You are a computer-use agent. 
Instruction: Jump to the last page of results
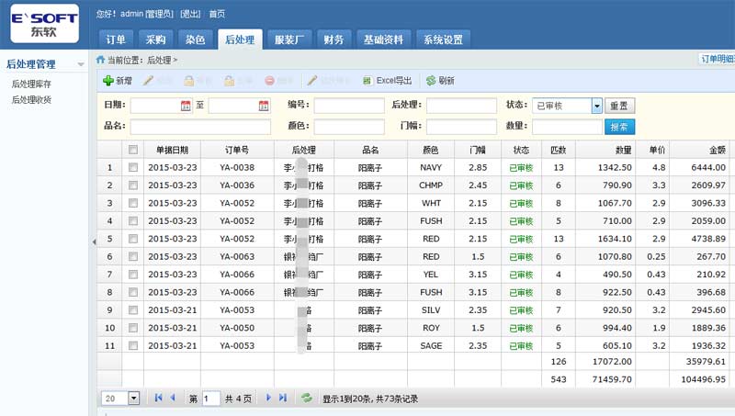(x=283, y=398)
